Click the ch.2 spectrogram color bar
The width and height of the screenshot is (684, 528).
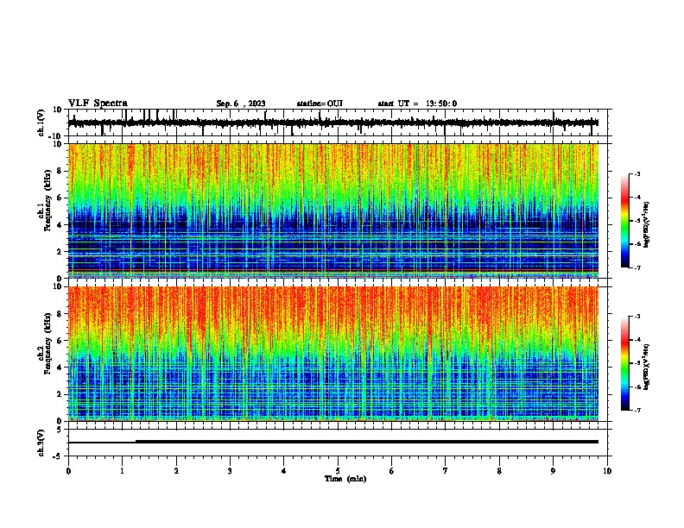[x=625, y=363]
